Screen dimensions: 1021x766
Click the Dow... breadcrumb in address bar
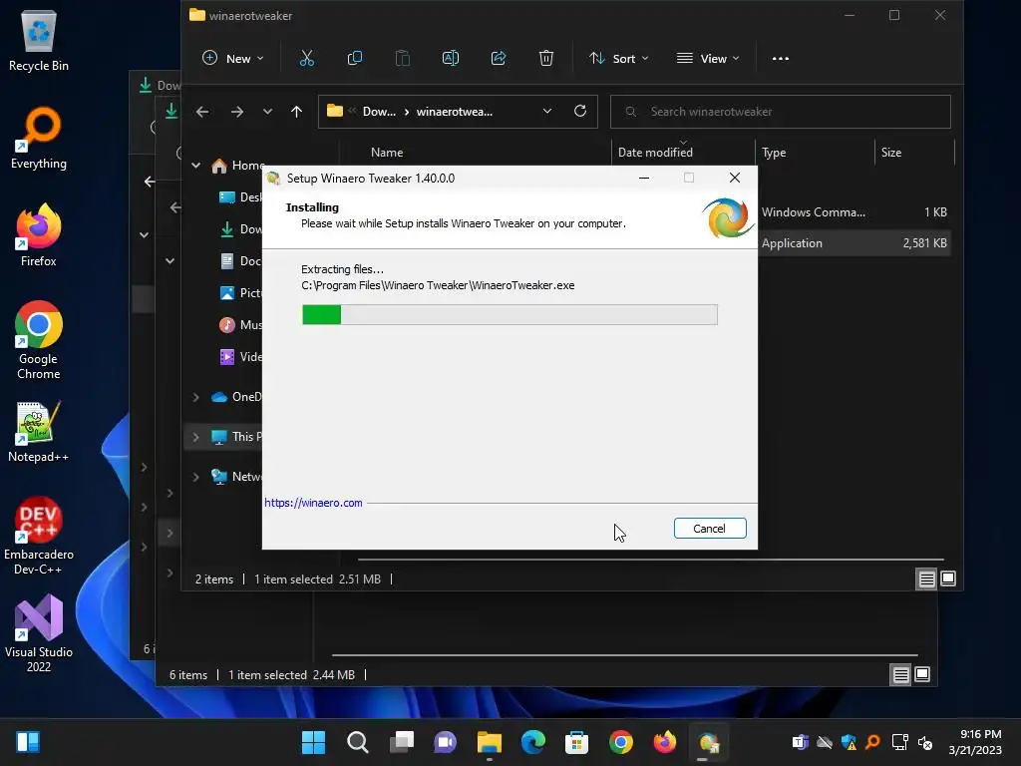[379, 112]
